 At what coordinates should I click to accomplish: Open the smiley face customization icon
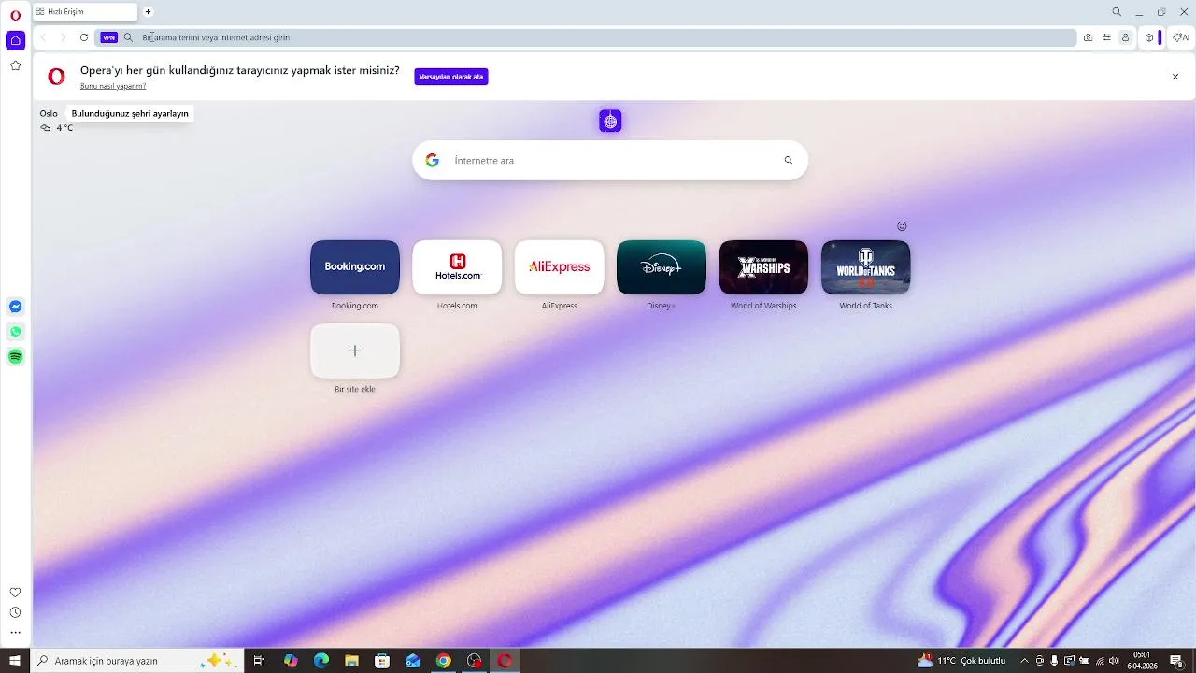point(902,226)
